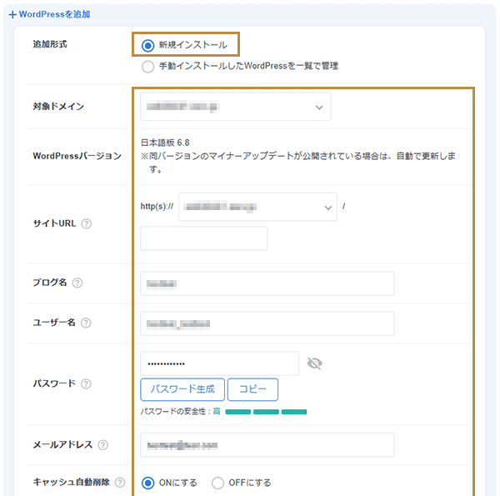The image size is (500, 496).
Task: Click the 日本語版 6.8 version text
Action: click(165, 143)
